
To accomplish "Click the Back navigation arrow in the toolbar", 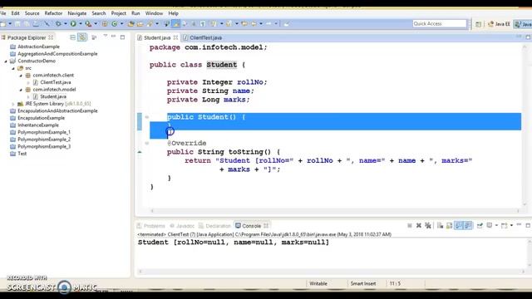I will (253, 24).
